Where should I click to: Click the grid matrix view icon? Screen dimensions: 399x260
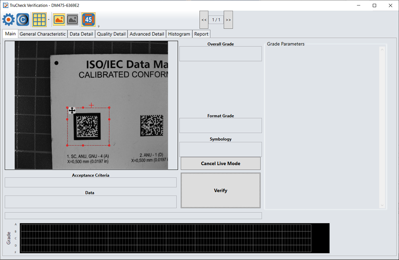click(39, 19)
